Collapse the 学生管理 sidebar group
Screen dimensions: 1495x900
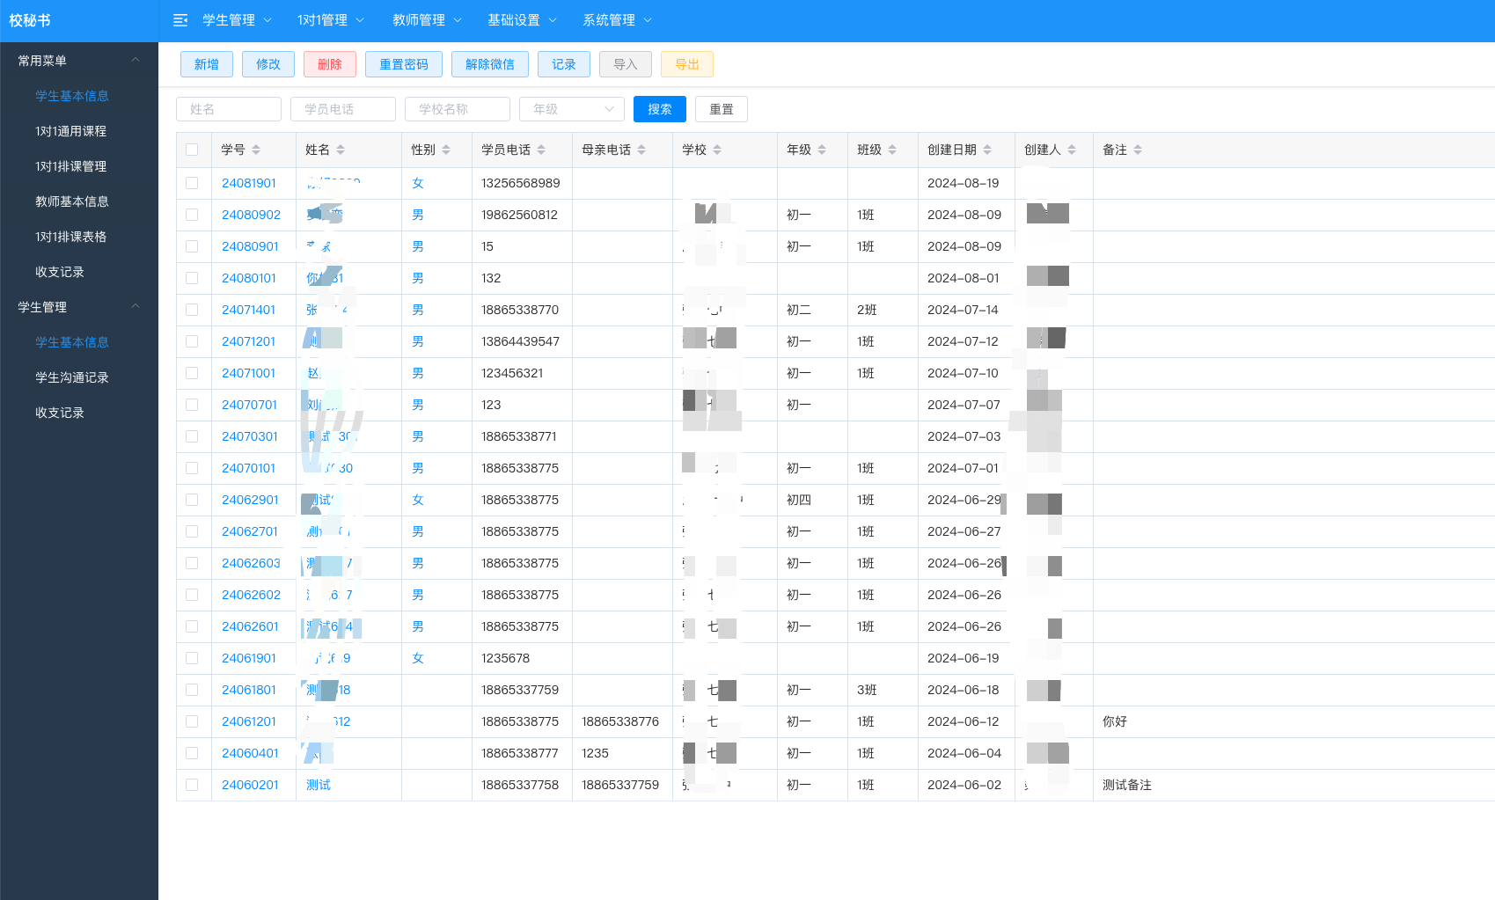coord(79,307)
